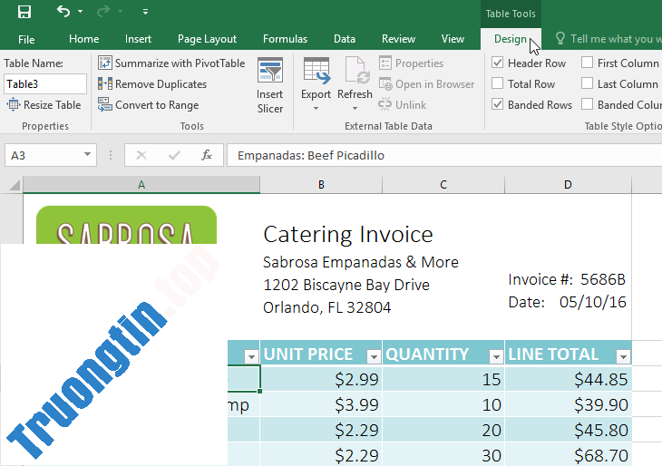Select the Table Tools Design tab
The image size is (662, 466).
510,39
